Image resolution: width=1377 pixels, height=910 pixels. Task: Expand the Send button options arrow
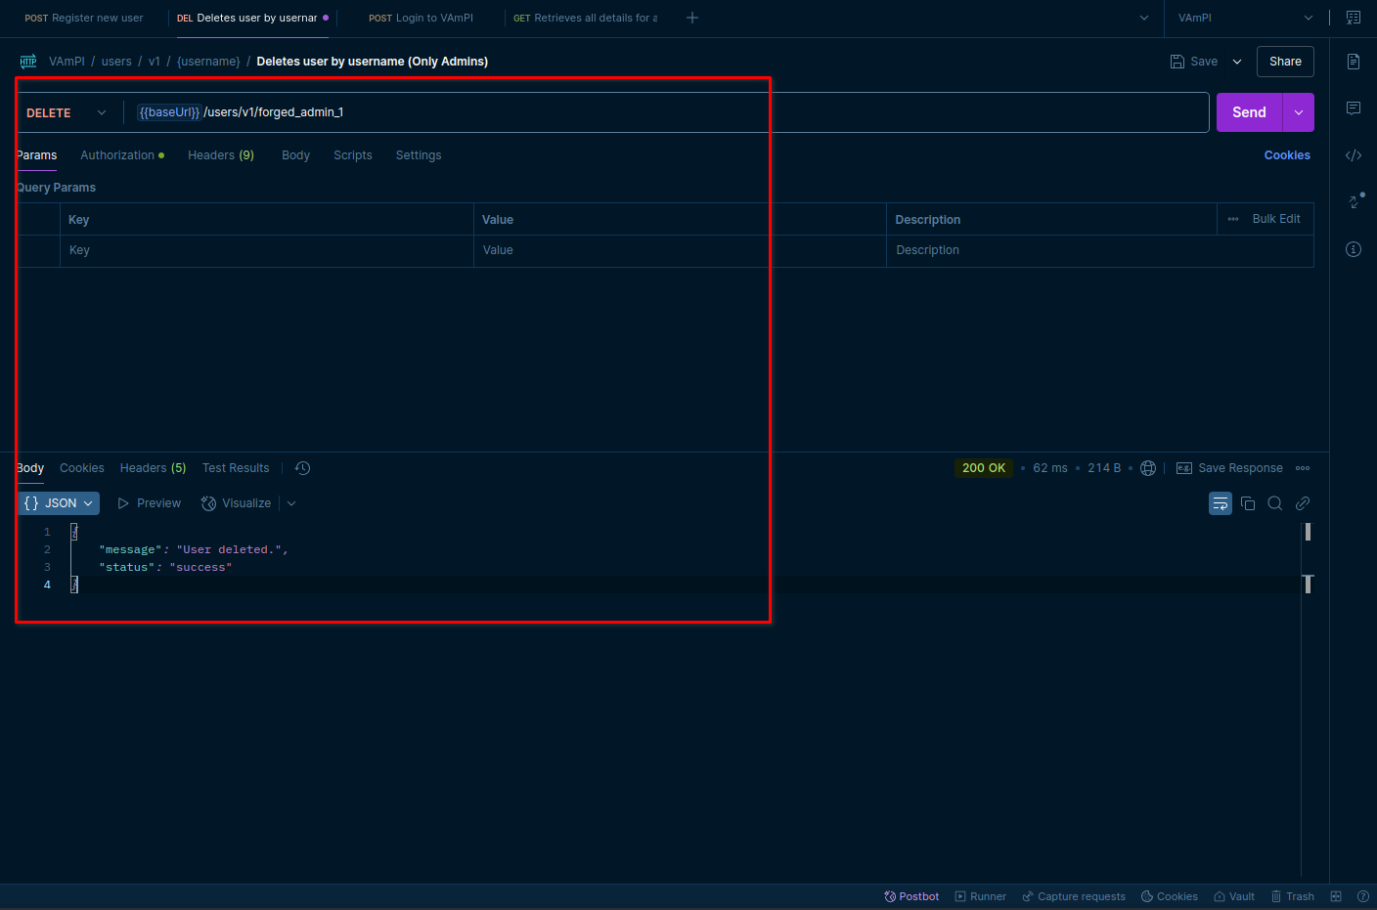[1299, 112]
